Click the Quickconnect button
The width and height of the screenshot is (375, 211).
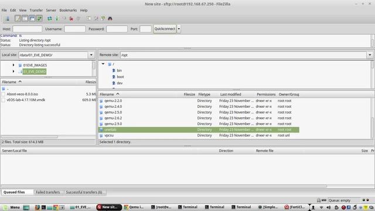tap(165, 29)
